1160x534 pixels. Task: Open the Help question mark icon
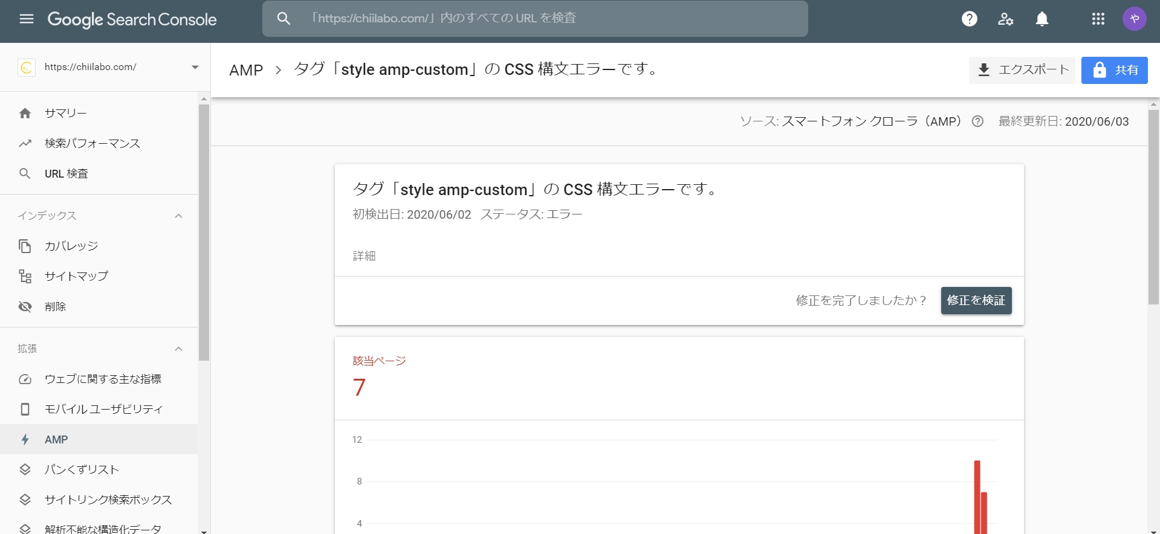pos(970,19)
